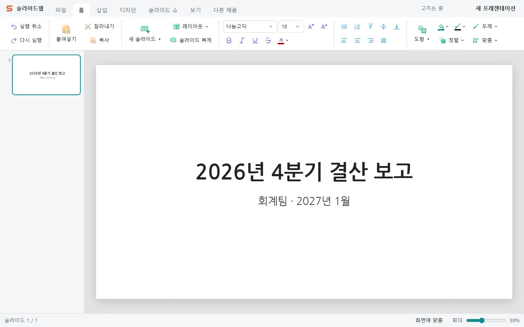Open the 나눔고딕 font family dropdown
The height and width of the screenshot is (327, 524).
(x=250, y=27)
